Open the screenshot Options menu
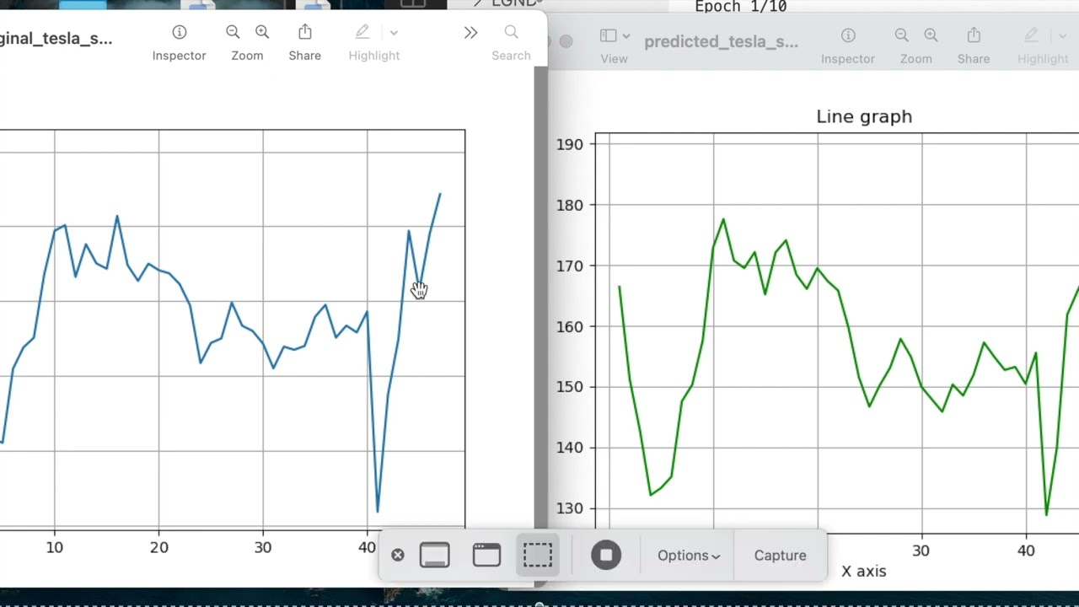 pos(689,556)
